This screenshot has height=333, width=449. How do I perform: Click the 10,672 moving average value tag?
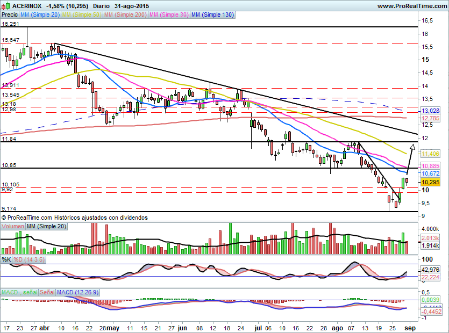tap(430, 173)
